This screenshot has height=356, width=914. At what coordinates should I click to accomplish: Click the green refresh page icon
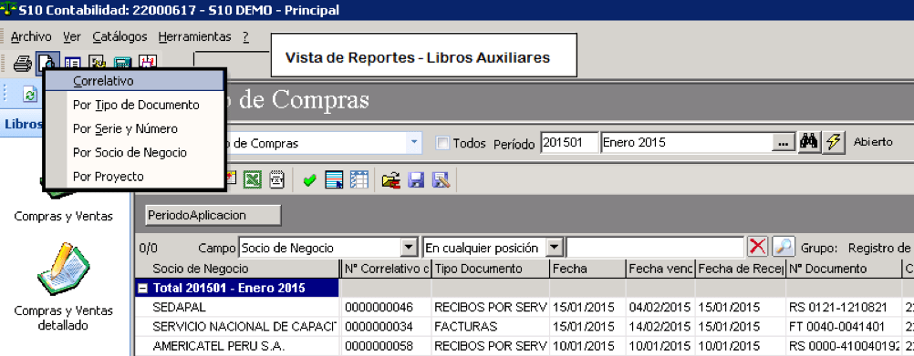(30, 95)
